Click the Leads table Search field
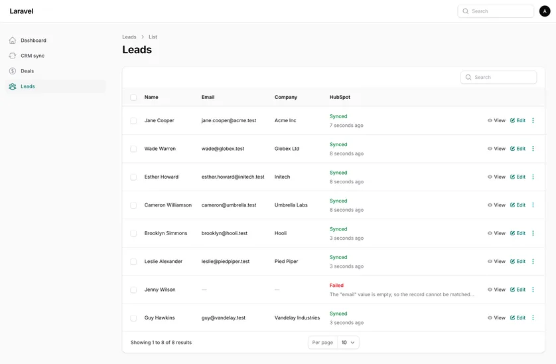 pos(498,77)
